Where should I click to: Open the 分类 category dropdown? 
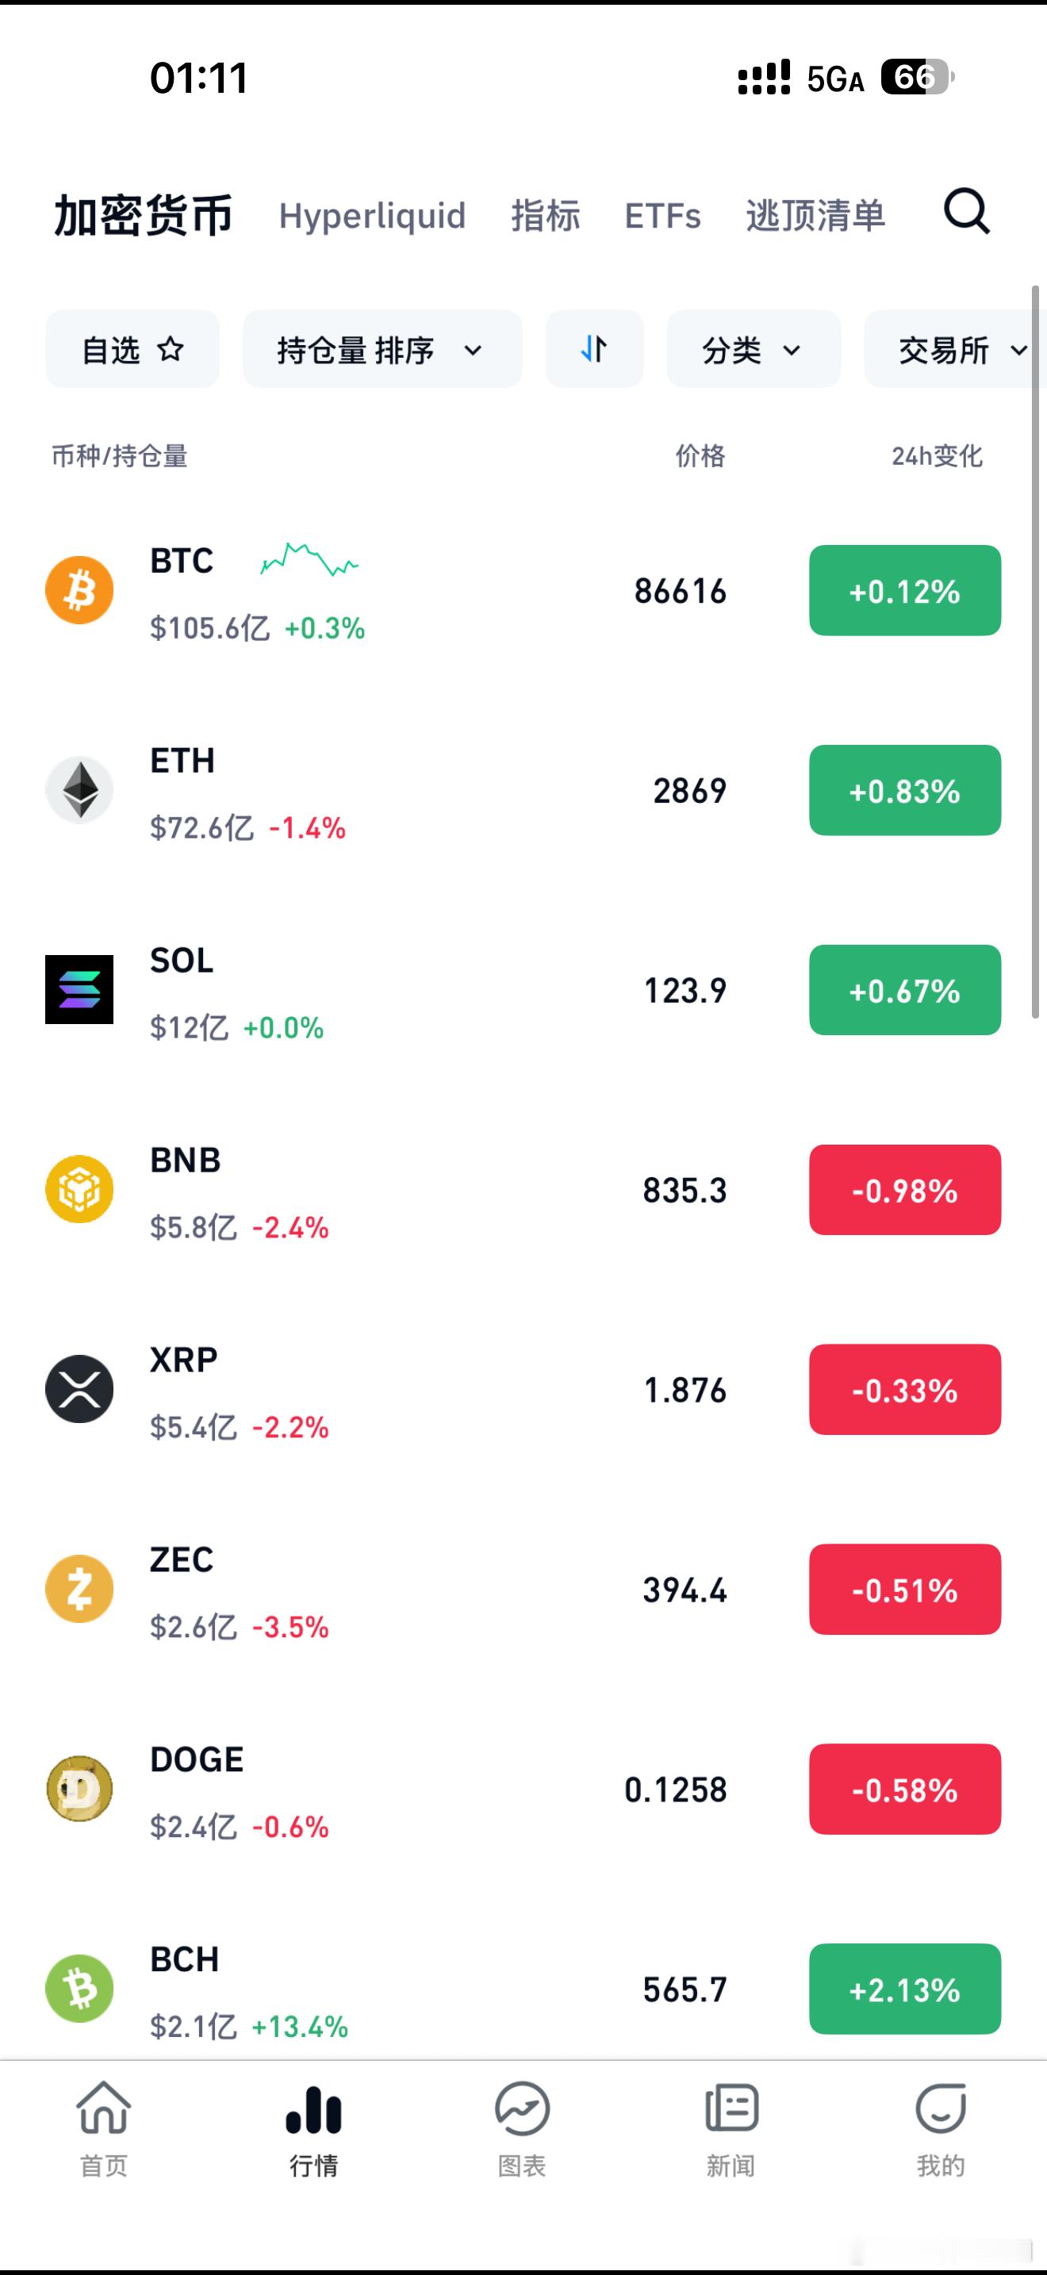(x=753, y=350)
